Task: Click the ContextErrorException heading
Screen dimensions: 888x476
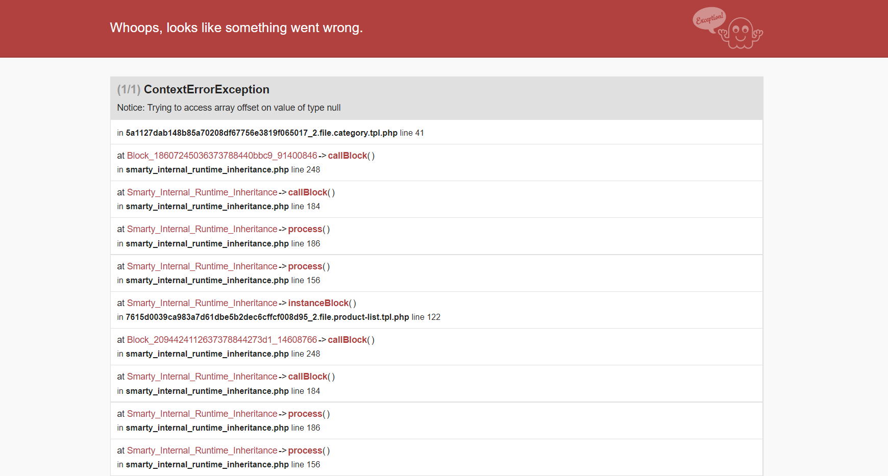Action: coord(206,89)
